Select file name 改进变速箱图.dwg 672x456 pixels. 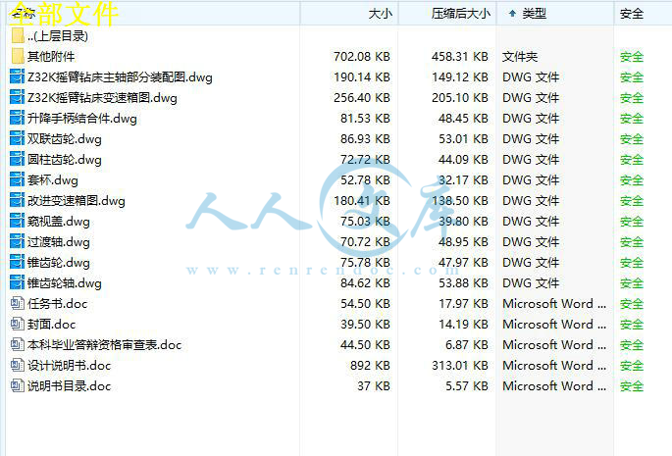(x=77, y=201)
